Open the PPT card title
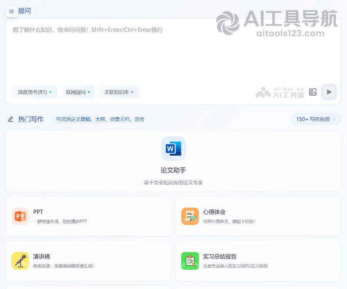Viewport: 347px width, 289px height. (38, 212)
